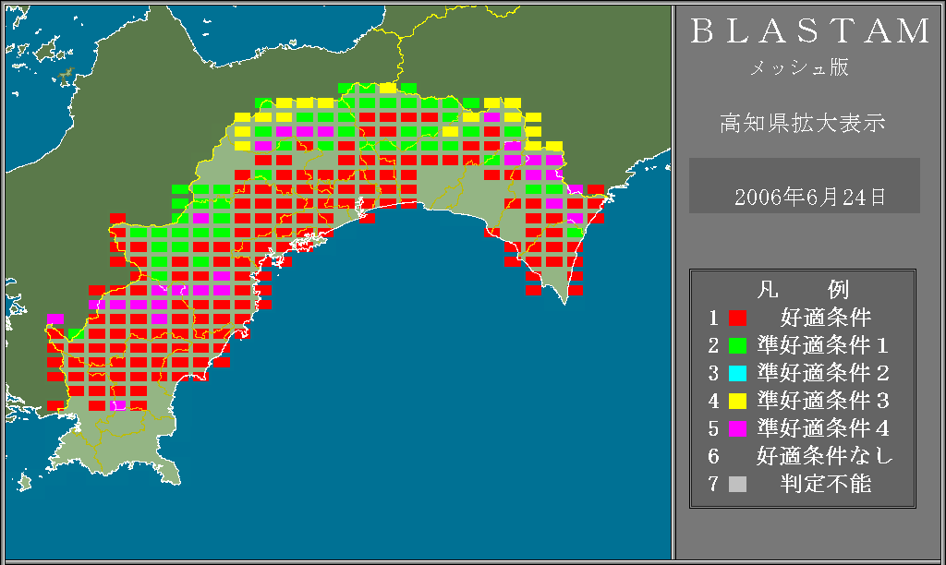The height and width of the screenshot is (565, 946).
Task: Click legend number 7
Action: (x=714, y=484)
